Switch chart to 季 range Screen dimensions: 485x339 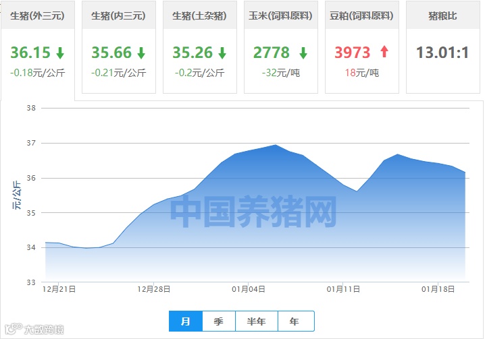(219, 321)
